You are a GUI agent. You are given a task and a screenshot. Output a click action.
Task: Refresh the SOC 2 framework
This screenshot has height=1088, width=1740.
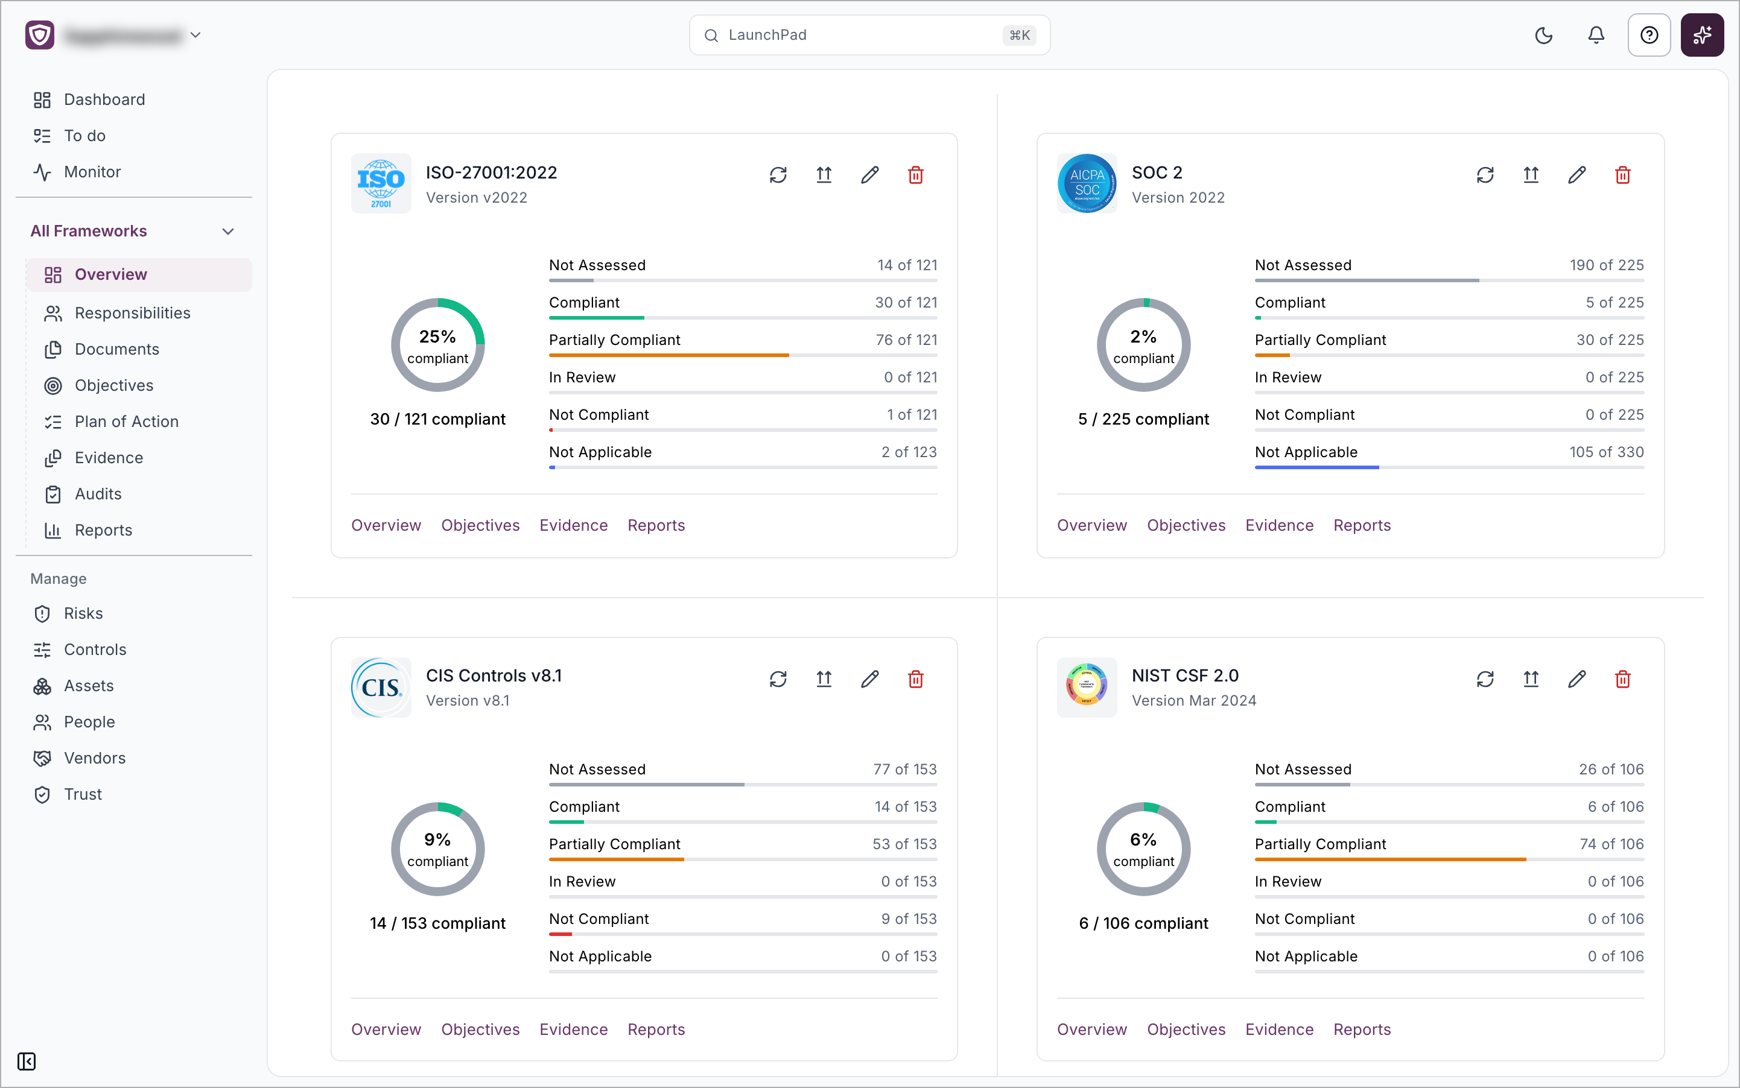pos(1484,175)
